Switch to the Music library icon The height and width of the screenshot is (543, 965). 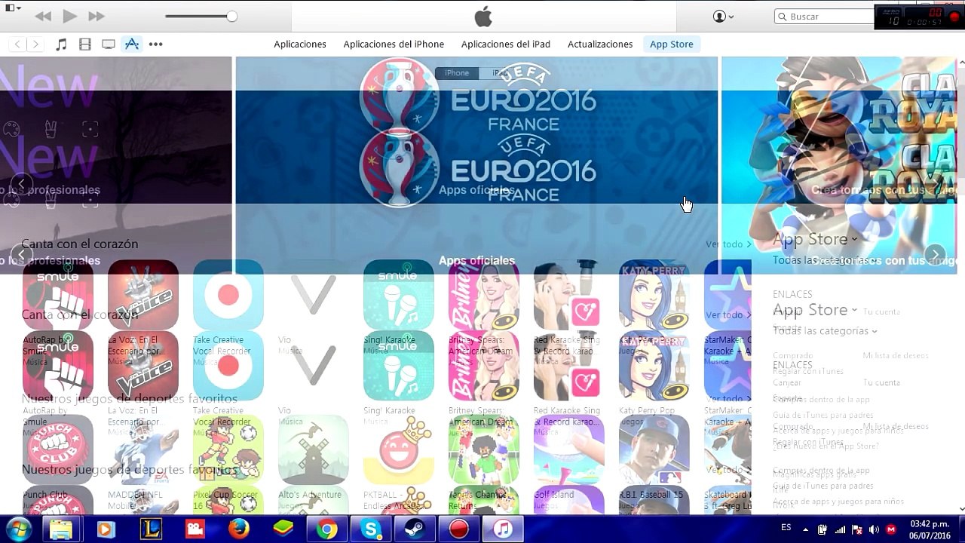click(62, 44)
